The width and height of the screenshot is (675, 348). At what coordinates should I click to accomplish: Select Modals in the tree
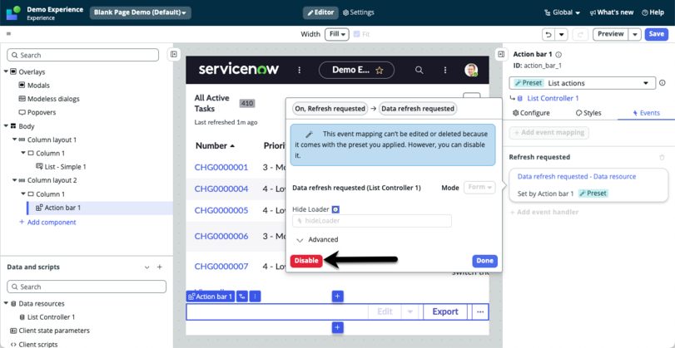pos(38,85)
